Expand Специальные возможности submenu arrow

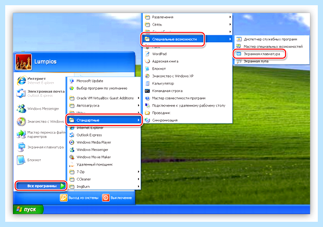(230, 39)
